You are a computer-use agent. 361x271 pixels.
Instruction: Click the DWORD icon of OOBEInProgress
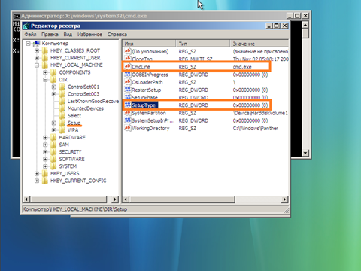(128, 75)
